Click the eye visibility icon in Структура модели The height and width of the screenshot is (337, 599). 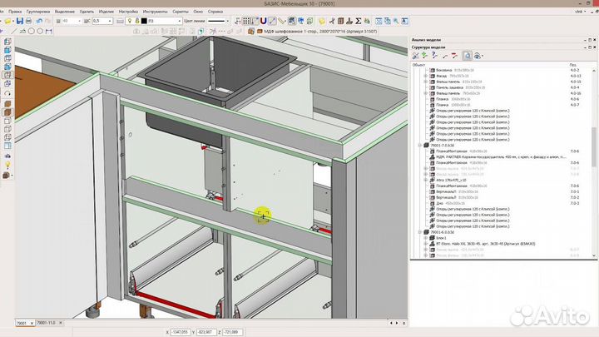pos(477,55)
